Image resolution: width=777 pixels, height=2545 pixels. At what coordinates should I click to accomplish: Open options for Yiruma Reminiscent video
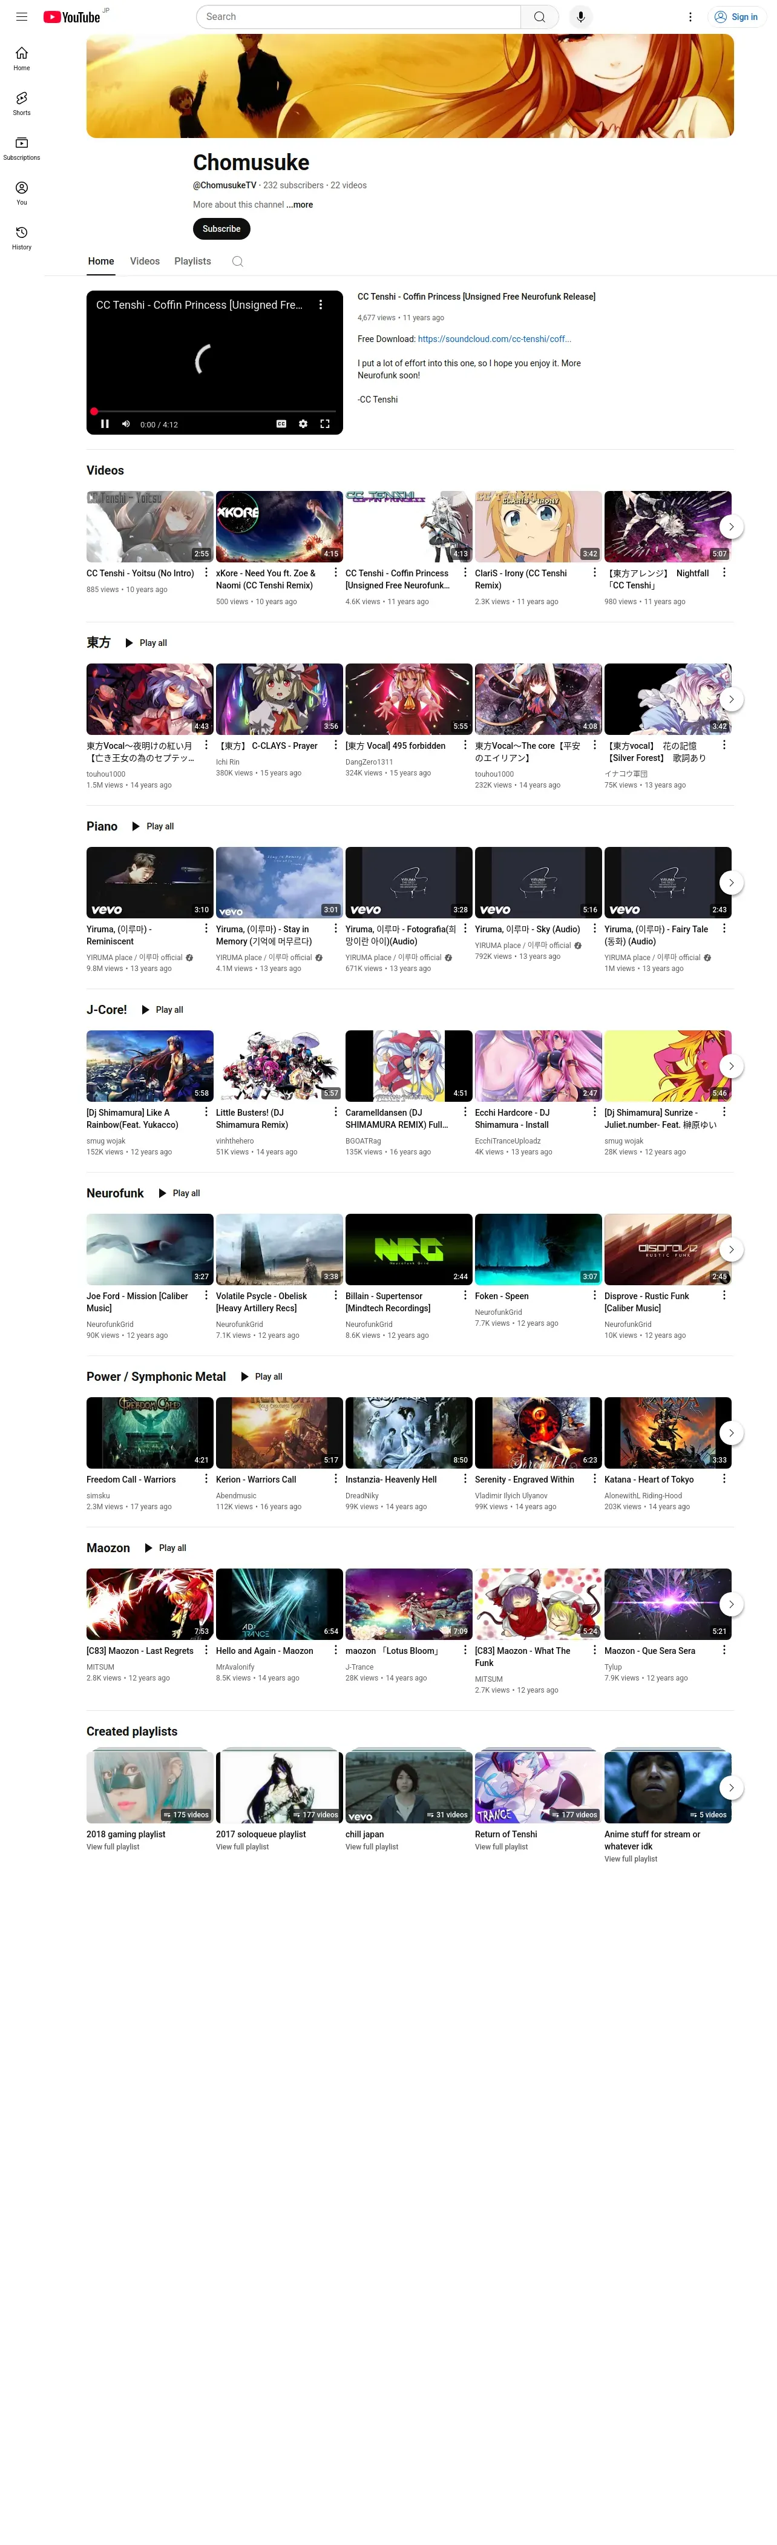point(205,929)
